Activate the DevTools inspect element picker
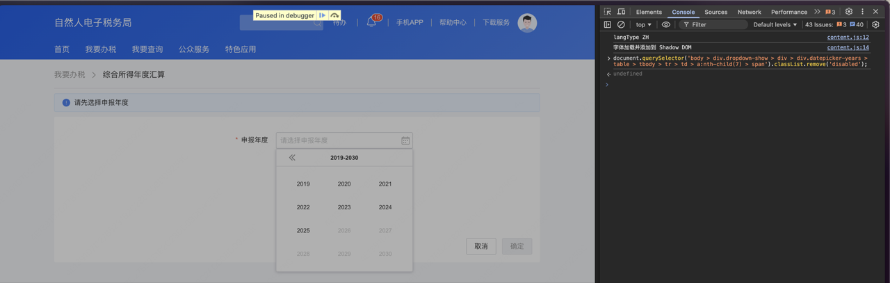Viewport: 890px width, 283px height. pos(608,12)
